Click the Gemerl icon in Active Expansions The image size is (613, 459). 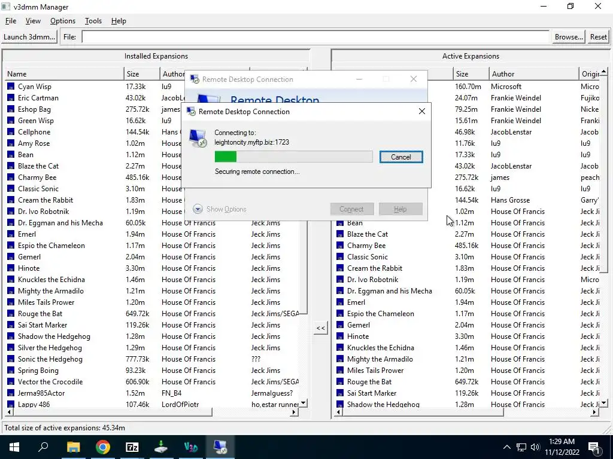point(340,325)
